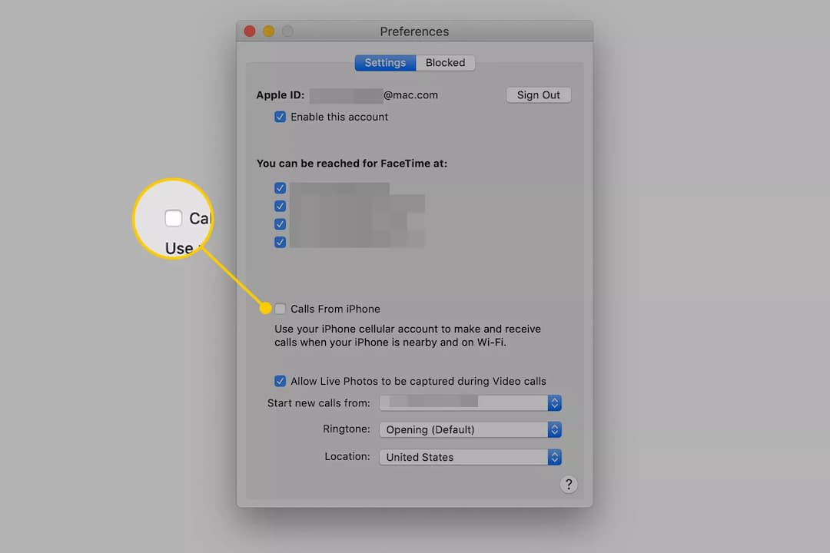Click the Apple ID email address text
830x553 pixels.
(x=373, y=95)
